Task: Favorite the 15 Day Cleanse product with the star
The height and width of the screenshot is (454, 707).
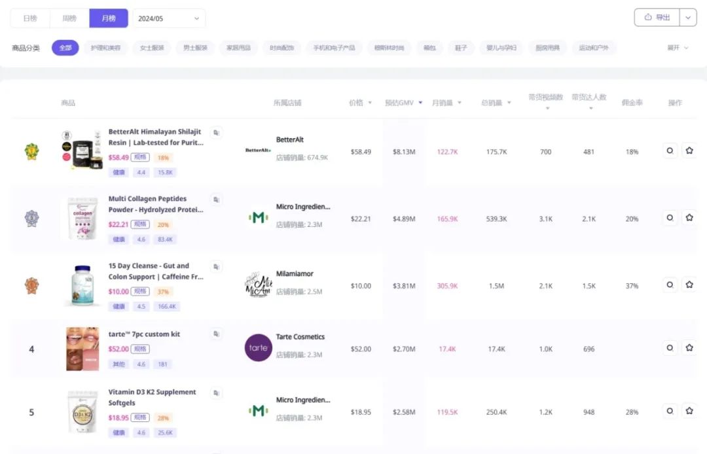Action: click(689, 285)
